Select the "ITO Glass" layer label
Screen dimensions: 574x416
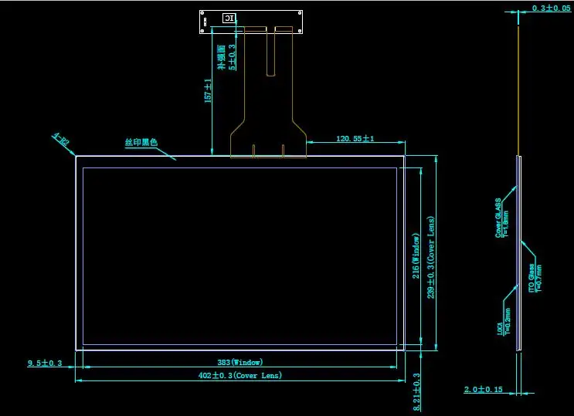(x=532, y=278)
